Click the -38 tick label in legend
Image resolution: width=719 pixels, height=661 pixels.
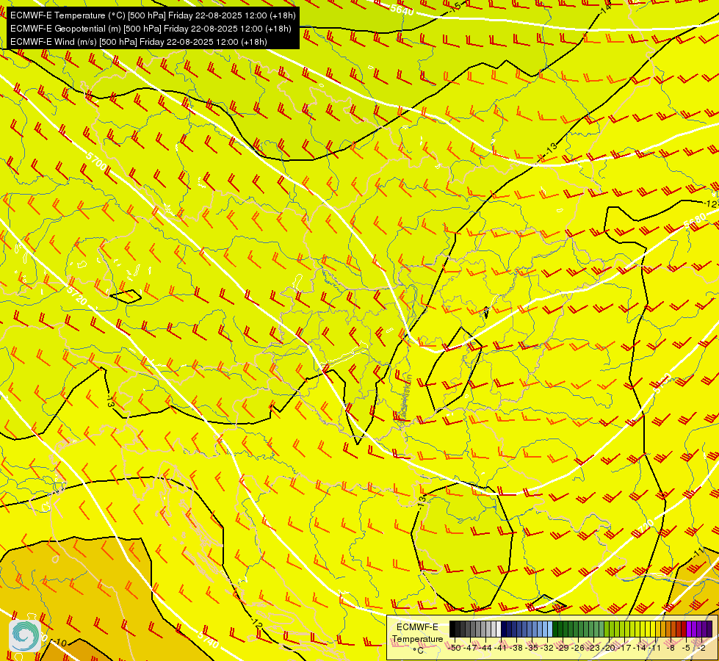pyautogui.click(x=516, y=648)
